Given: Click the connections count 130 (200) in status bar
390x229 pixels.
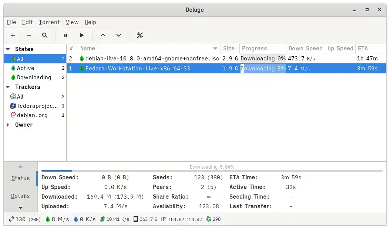Looking at the screenshot, I should (x=25, y=219).
